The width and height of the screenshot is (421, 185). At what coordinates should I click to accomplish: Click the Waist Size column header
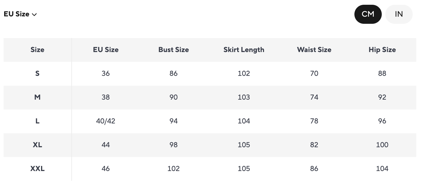tap(314, 50)
